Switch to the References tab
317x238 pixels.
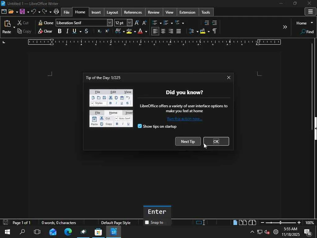point(133,12)
